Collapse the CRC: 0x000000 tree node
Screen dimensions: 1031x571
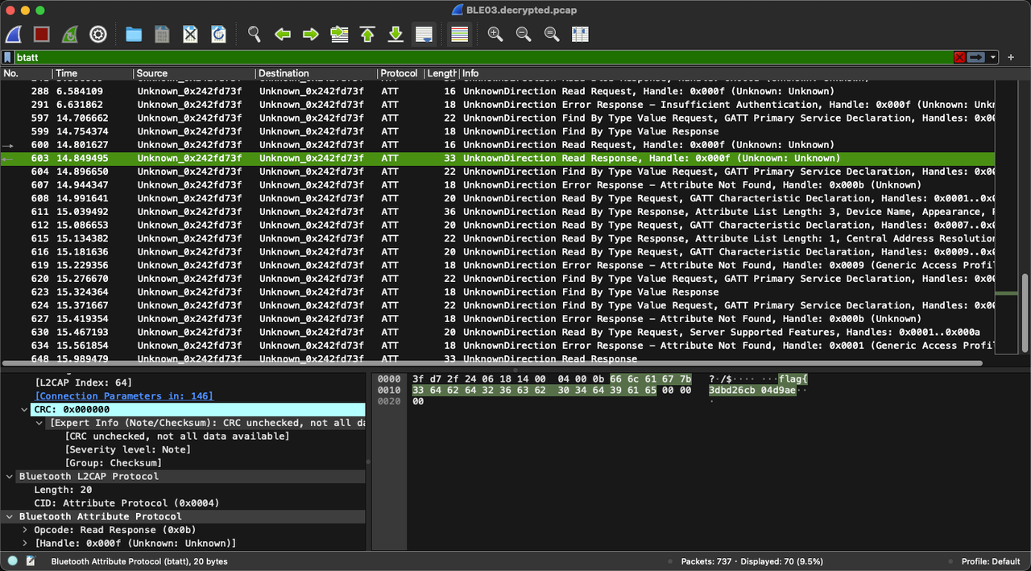click(25, 409)
